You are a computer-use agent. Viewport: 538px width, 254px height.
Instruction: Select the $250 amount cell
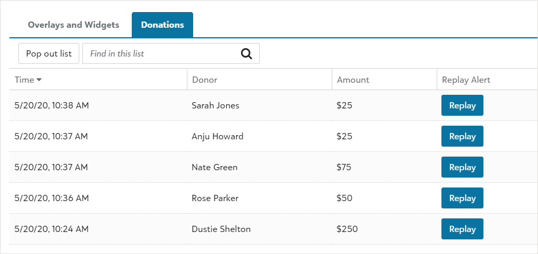[347, 229]
